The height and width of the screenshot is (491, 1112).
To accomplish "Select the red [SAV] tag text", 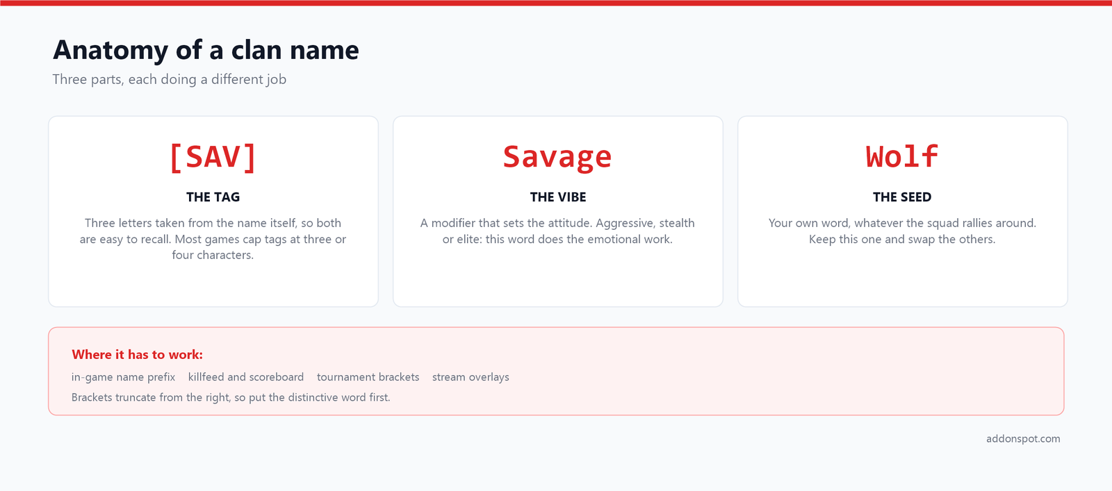I will coord(213,157).
